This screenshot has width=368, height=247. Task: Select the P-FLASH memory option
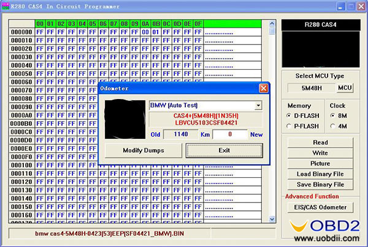click(289, 126)
